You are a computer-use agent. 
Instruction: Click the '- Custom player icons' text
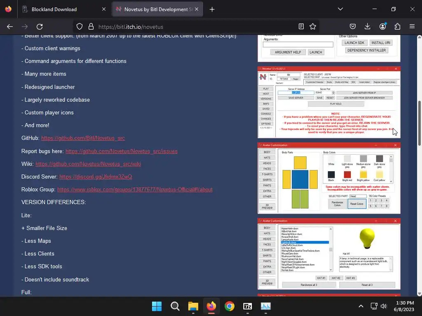[x=47, y=113]
